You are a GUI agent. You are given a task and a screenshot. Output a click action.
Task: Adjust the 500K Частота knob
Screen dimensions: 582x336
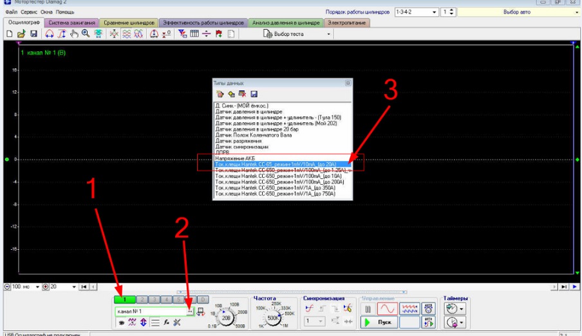pos(273,317)
